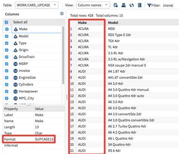Image resolution: width=179 pixels, height=154 pixels.
Task: Click the Total rows: 428 text
Action: tap(82, 15)
